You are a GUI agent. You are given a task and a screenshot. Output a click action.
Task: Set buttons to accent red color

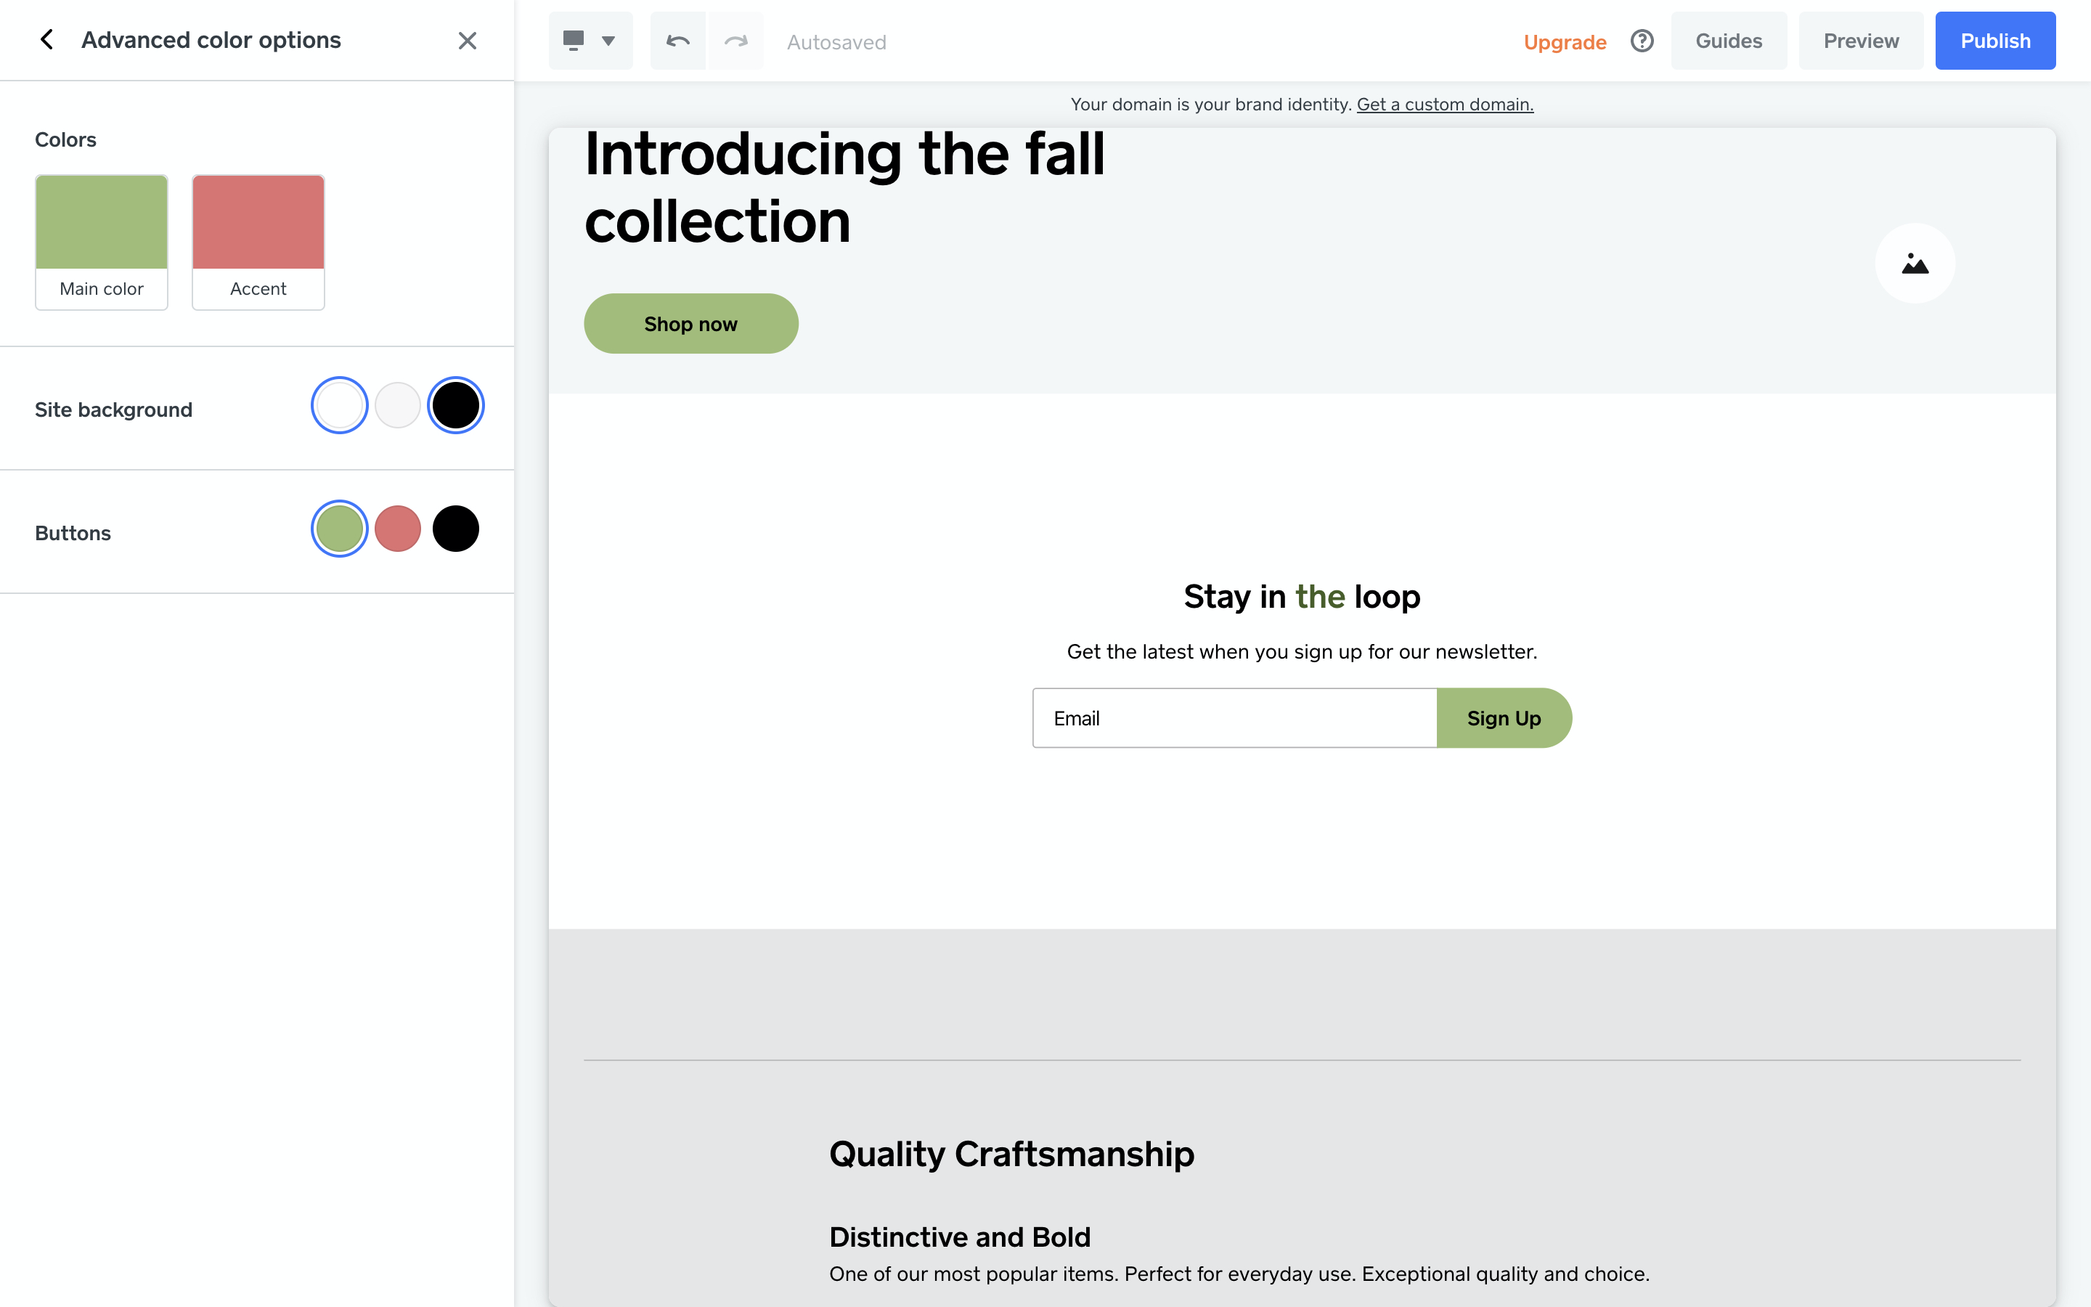(397, 529)
